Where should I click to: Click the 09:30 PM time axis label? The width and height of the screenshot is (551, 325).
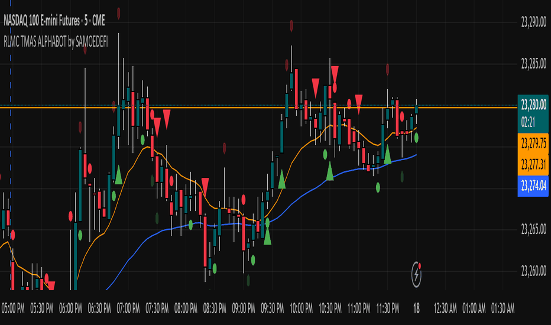pos(273,308)
